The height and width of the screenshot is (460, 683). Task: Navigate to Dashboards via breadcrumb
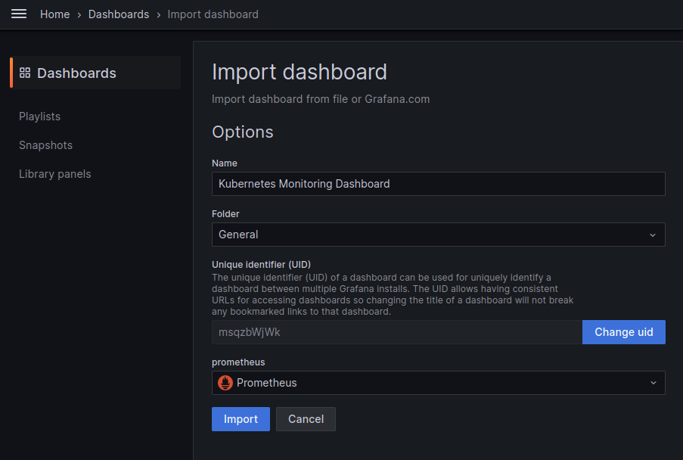coord(119,14)
